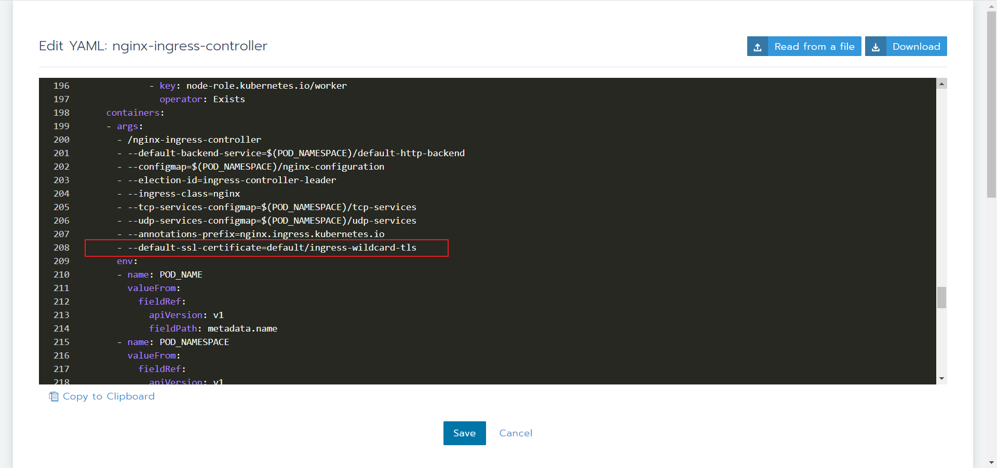
Task: Click the editor scrollbar up arrow
Action: pyautogui.click(x=941, y=84)
